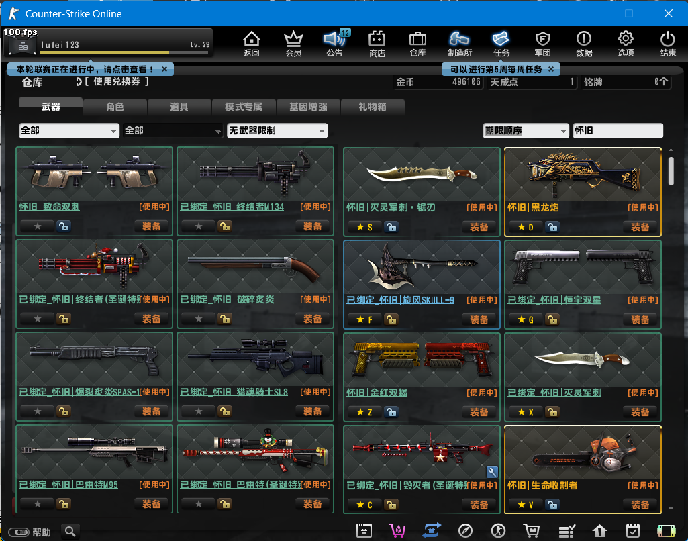Open the 军团 clan shield icon
The height and width of the screenshot is (541, 688).
(543, 44)
